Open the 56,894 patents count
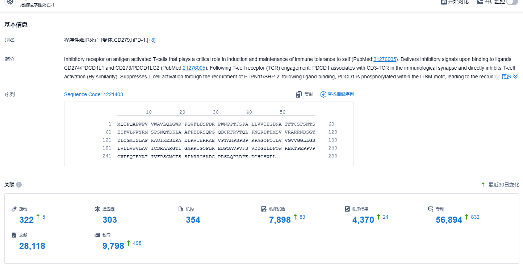 (449, 219)
